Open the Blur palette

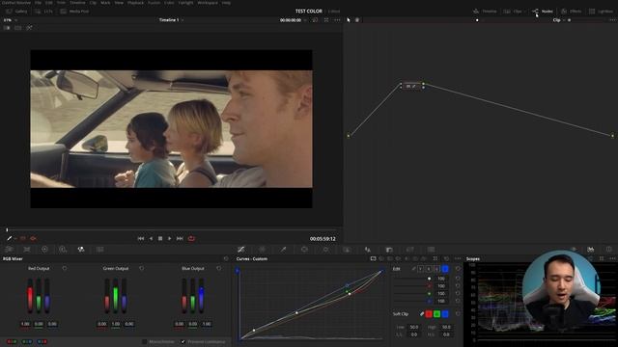coord(368,250)
